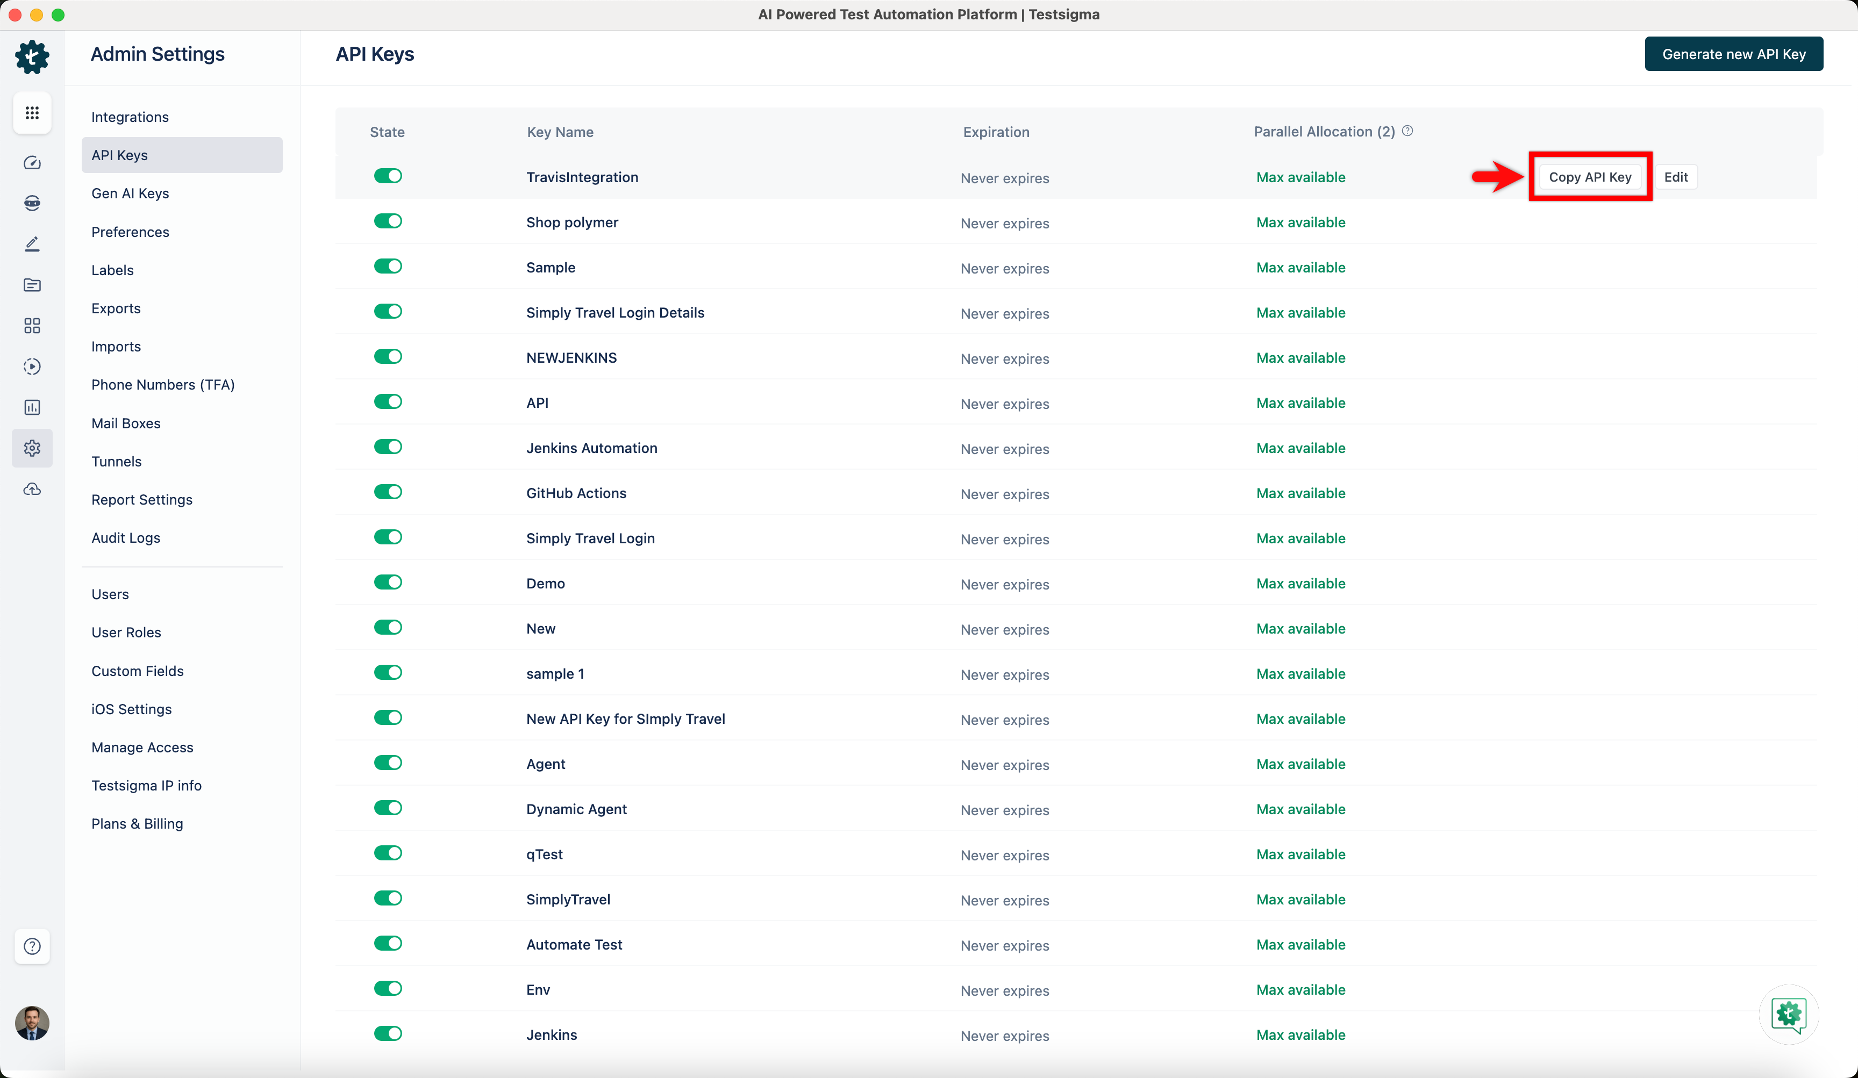
Task: Open the pencil edit icon in sidebar
Action: pos(32,244)
